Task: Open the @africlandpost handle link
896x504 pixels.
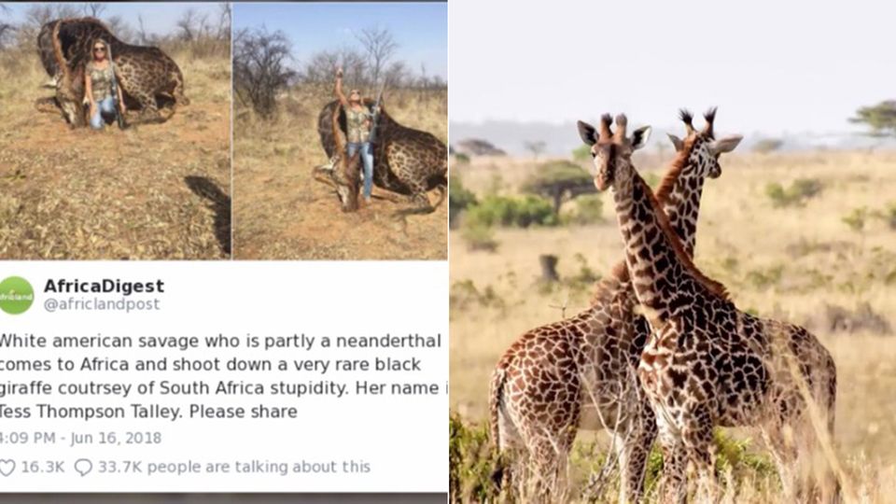Action: [x=102, y=304]
